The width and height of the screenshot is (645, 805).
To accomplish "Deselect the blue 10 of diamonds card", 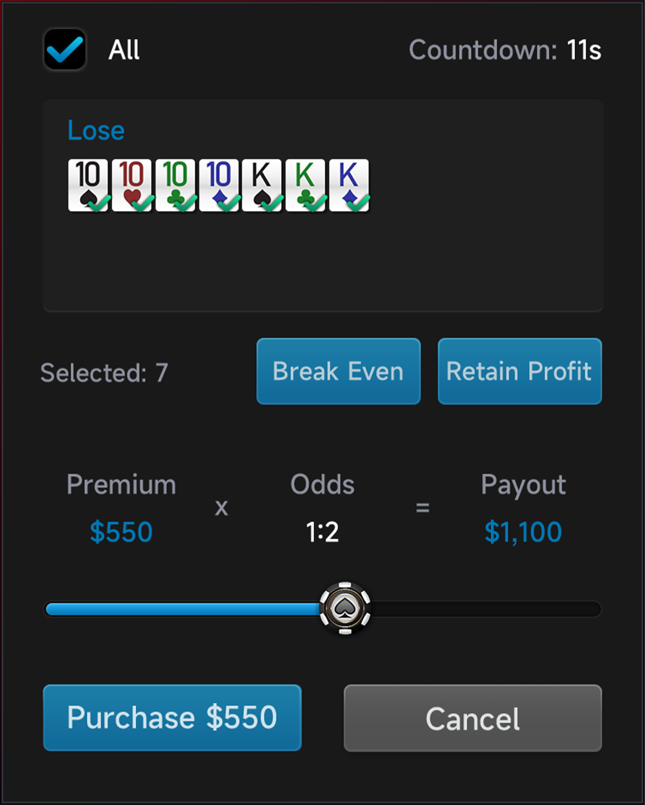I will point(219,186).
